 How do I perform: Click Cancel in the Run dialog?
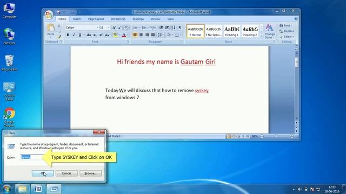[x=66, y=174]
